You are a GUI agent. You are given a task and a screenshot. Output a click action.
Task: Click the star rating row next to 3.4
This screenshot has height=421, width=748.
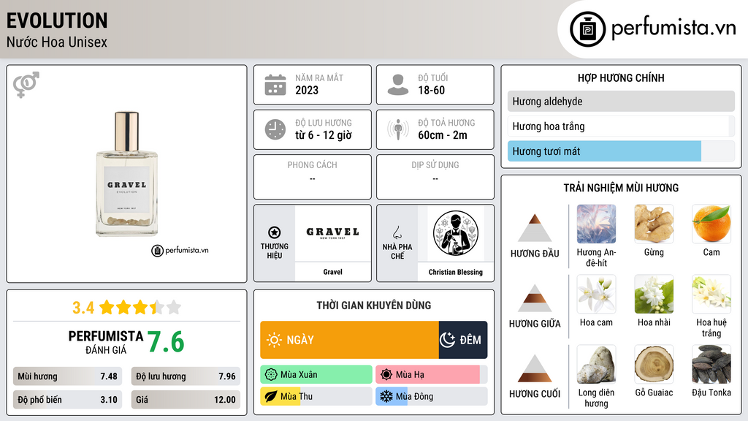pyautogui.click(x=140, y=308)
